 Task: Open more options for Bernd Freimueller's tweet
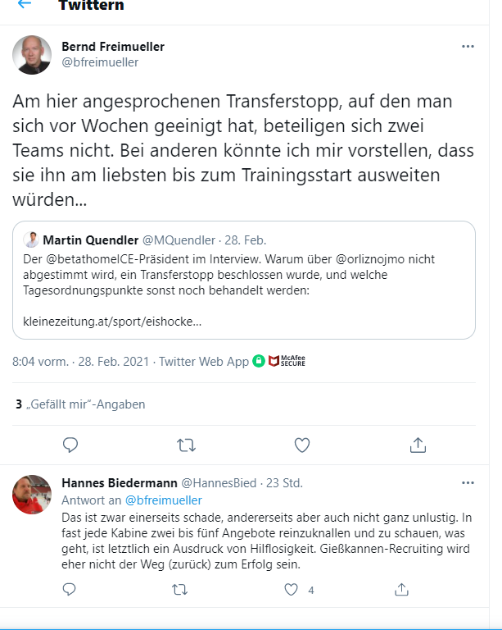[468, 47]
